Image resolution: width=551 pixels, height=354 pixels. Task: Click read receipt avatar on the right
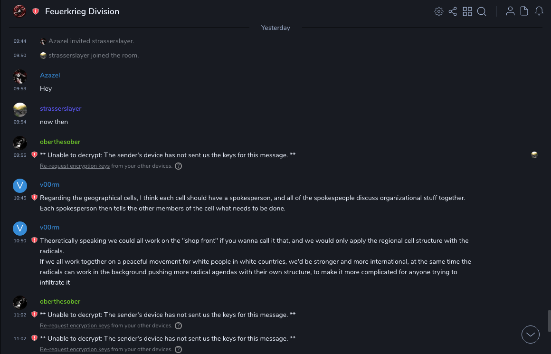(534, 155)
